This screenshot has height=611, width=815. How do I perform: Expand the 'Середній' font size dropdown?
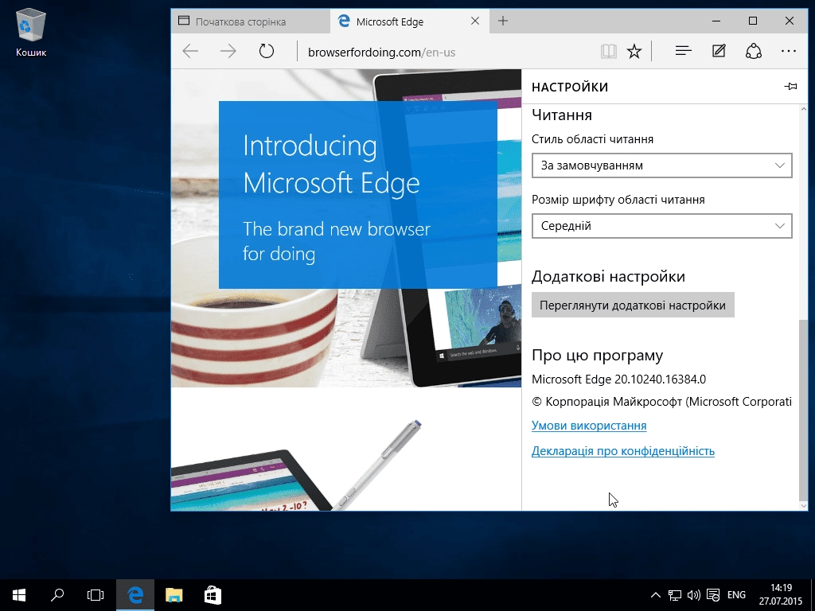coord(661,226)
